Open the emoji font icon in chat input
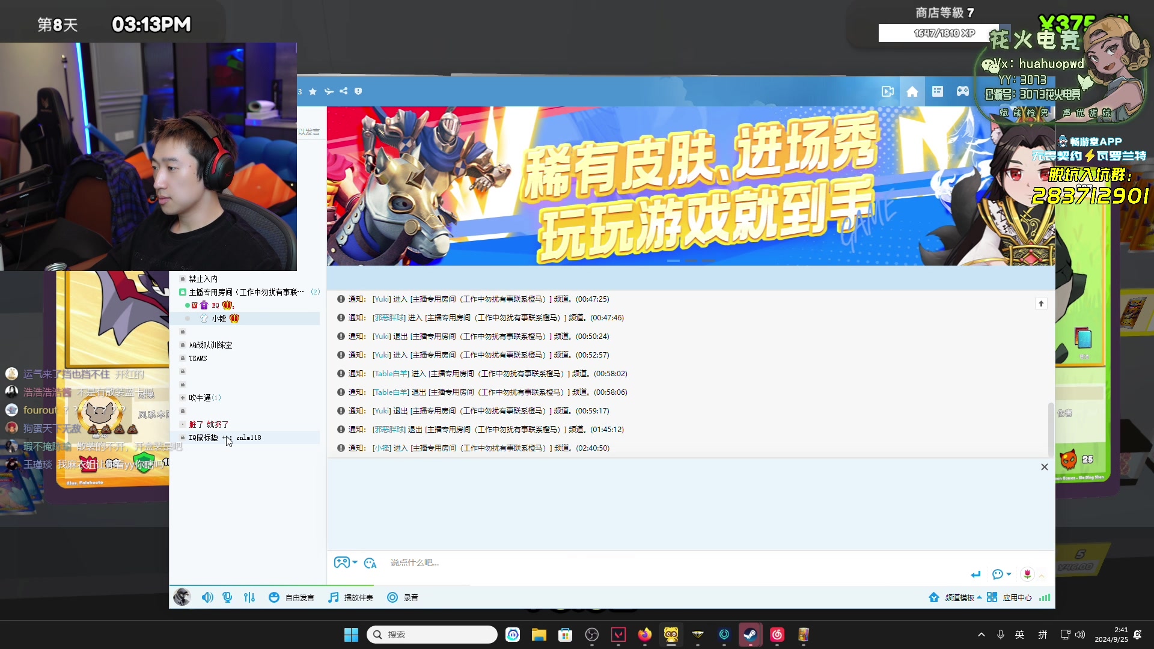 (x=370, y=563)
